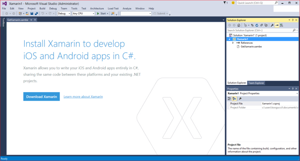Open the Tools menu

coord(74,8)
